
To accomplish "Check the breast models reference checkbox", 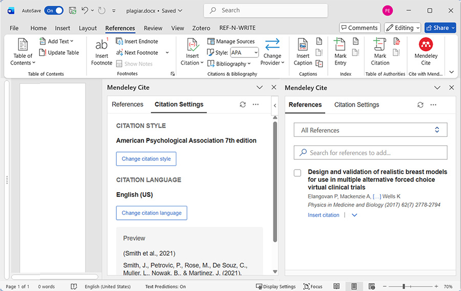I will 298,173.
